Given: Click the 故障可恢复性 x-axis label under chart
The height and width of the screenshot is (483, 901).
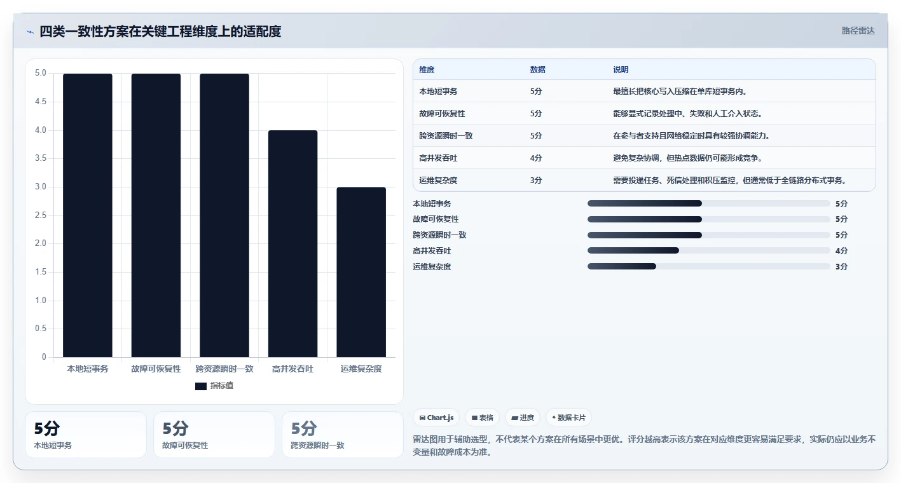Looking at the screenshot, I should 156,369.
